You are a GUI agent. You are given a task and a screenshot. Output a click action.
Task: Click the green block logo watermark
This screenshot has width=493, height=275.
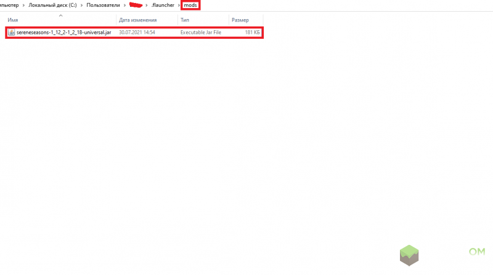[414, 255]
